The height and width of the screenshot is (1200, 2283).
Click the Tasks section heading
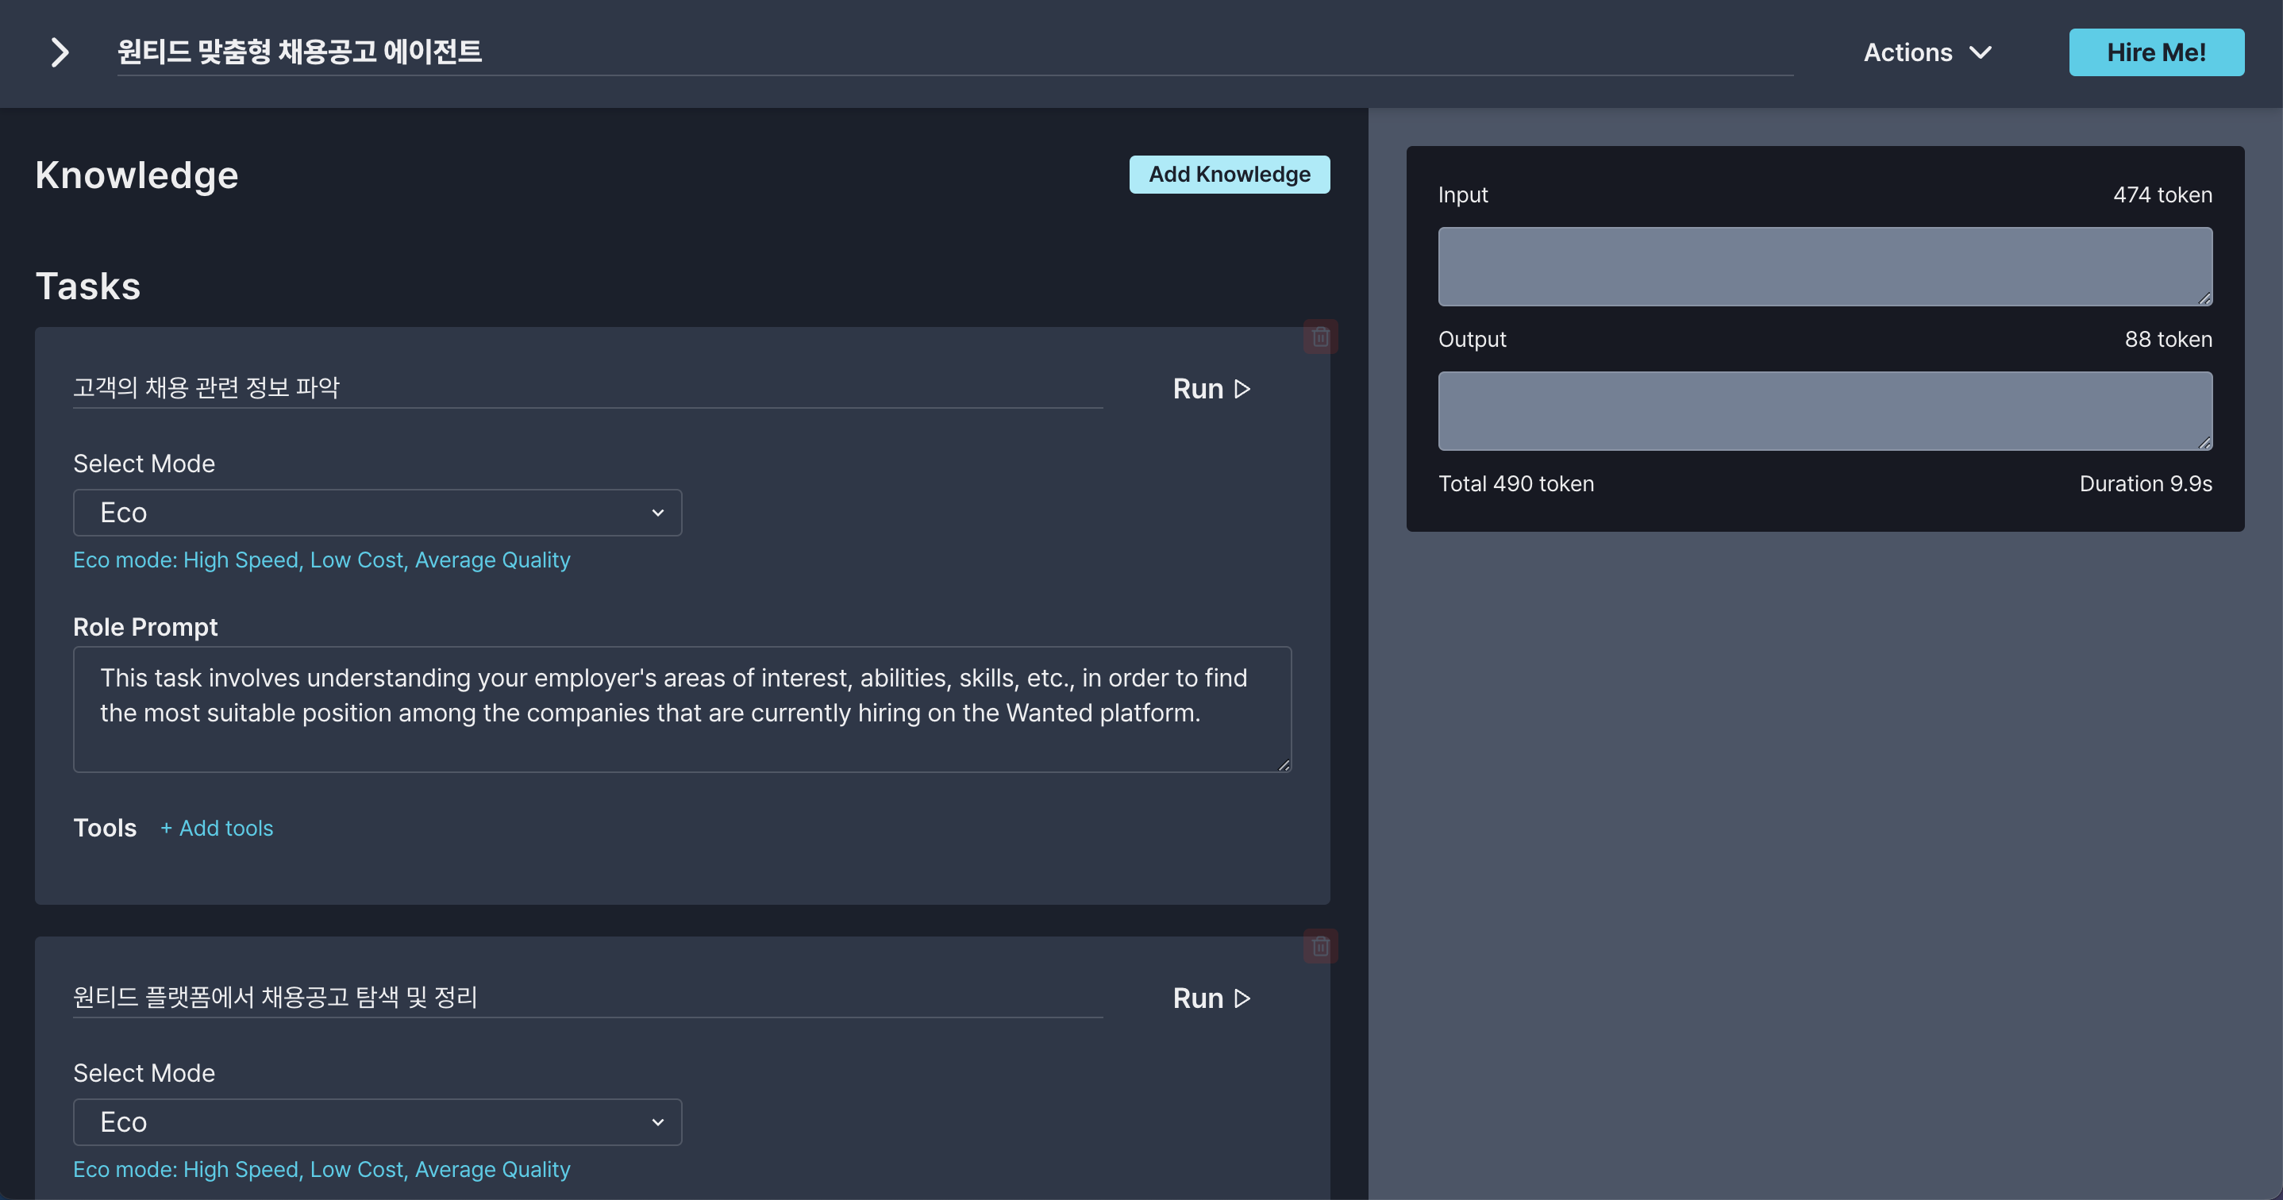[88, 287]
